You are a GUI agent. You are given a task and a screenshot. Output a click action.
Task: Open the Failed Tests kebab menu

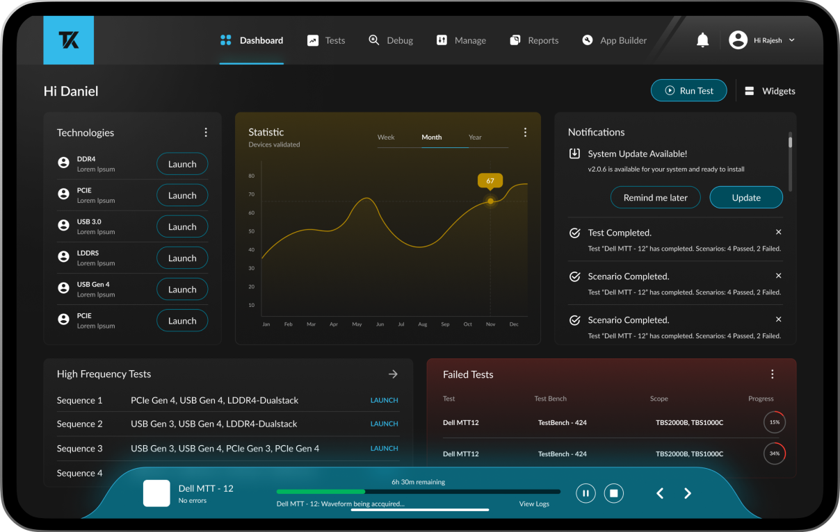772,374
